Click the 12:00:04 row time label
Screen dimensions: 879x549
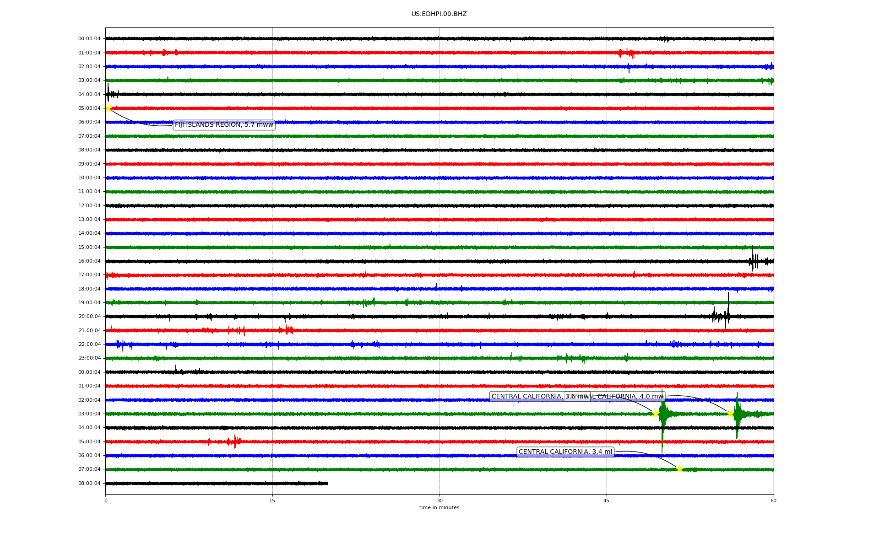click(89, 206)
